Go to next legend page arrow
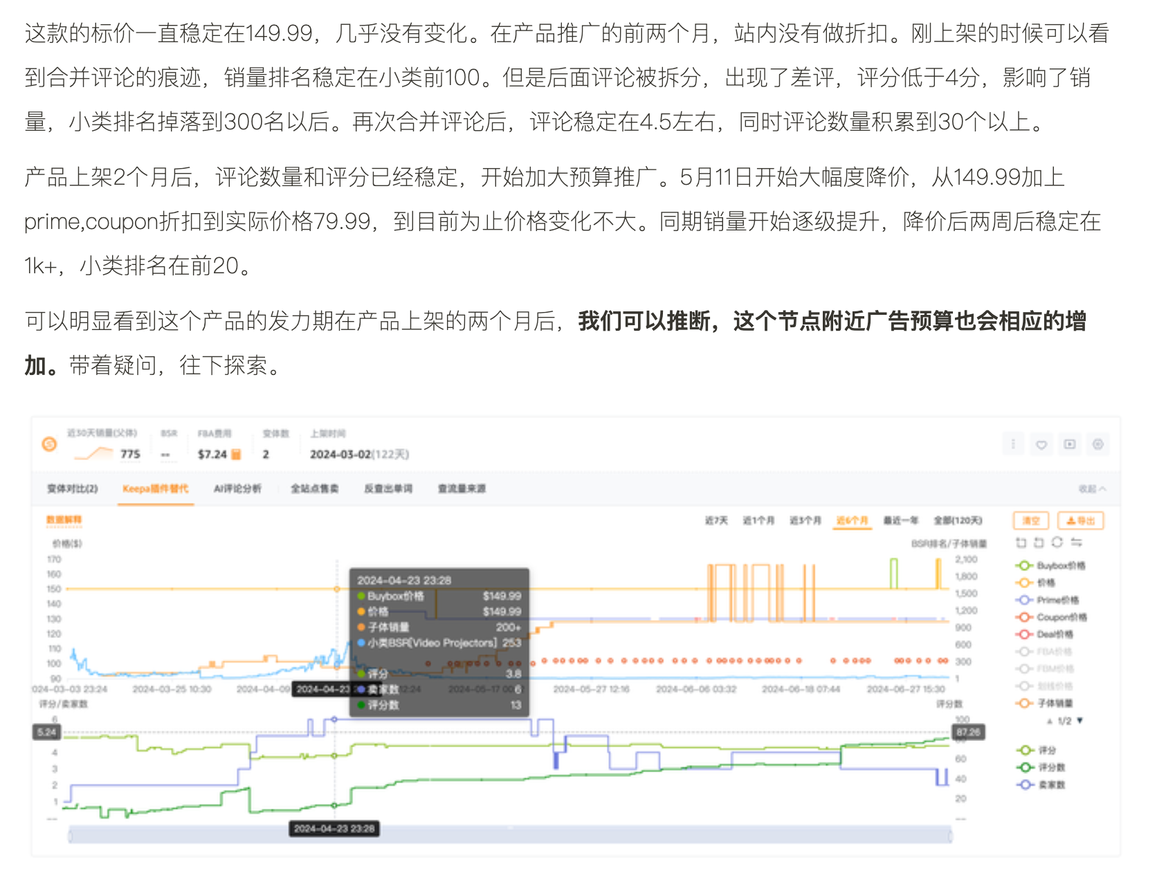 (x=1079, y=721)
